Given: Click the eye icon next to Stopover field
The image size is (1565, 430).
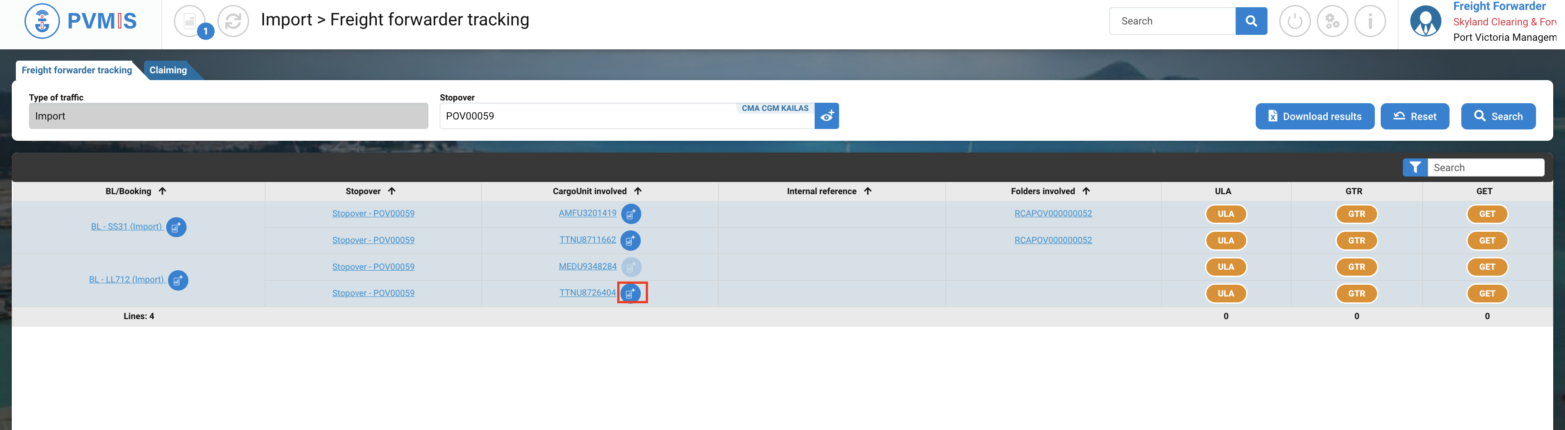Looking at the screenshot, I should [826, 116].
